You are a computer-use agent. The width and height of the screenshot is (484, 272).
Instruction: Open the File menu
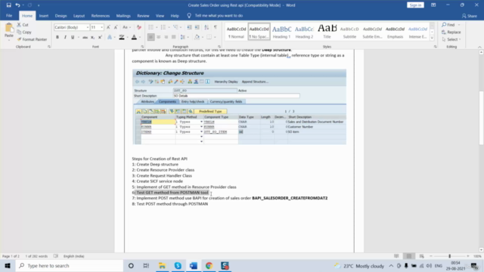click(9, 16)
